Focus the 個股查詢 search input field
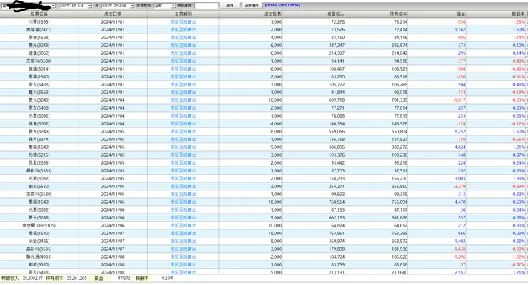 (x=206, y=6)
